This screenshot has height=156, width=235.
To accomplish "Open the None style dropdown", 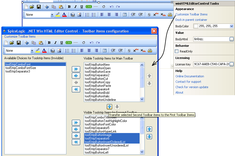I will point(32,51).
